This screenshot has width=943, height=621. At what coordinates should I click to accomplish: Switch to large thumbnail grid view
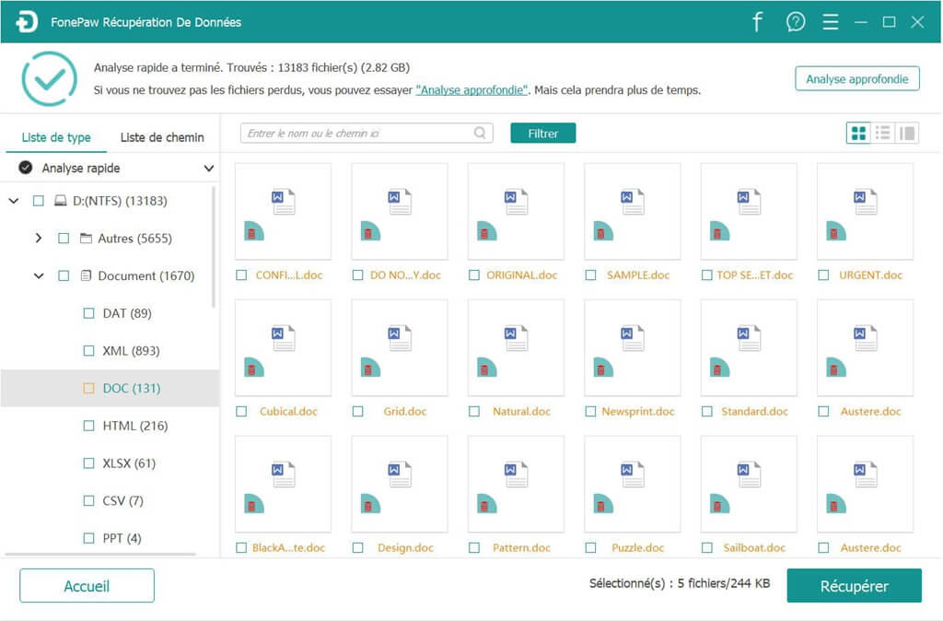(858, 134)
